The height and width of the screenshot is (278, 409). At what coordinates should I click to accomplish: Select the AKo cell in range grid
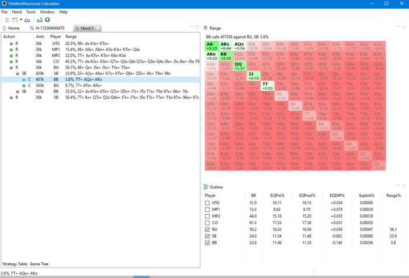click(212, 56)
